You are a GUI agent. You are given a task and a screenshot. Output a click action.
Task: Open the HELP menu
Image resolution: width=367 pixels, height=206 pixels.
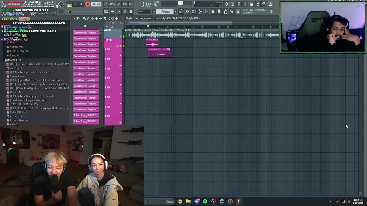(x=54, y=4)
